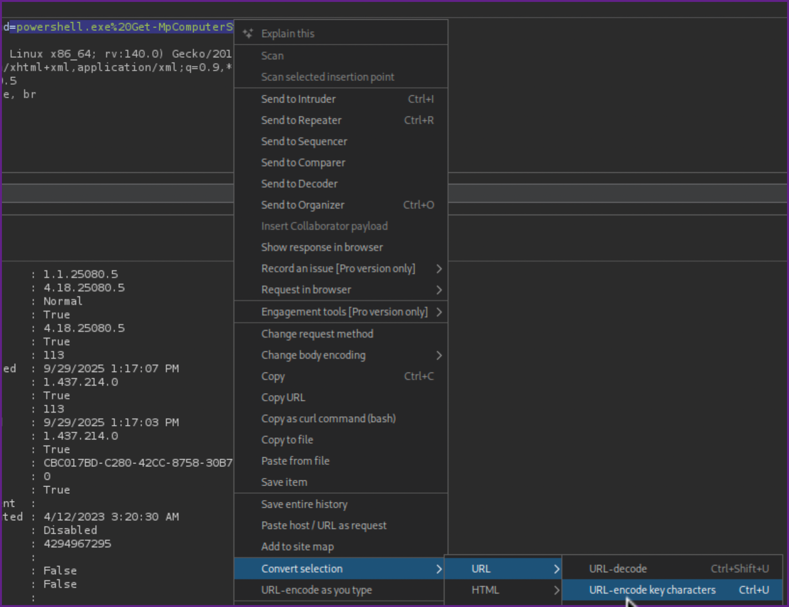
Task: Select Send to Sequencer option
Action: [304, 142]
